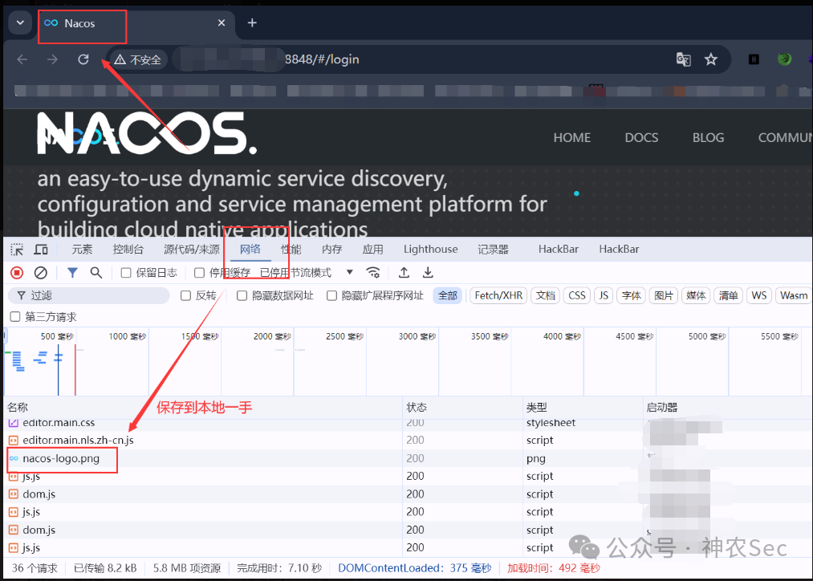813x581 pixels.
Task: Bookmark this page with the star
Action: 711,59
